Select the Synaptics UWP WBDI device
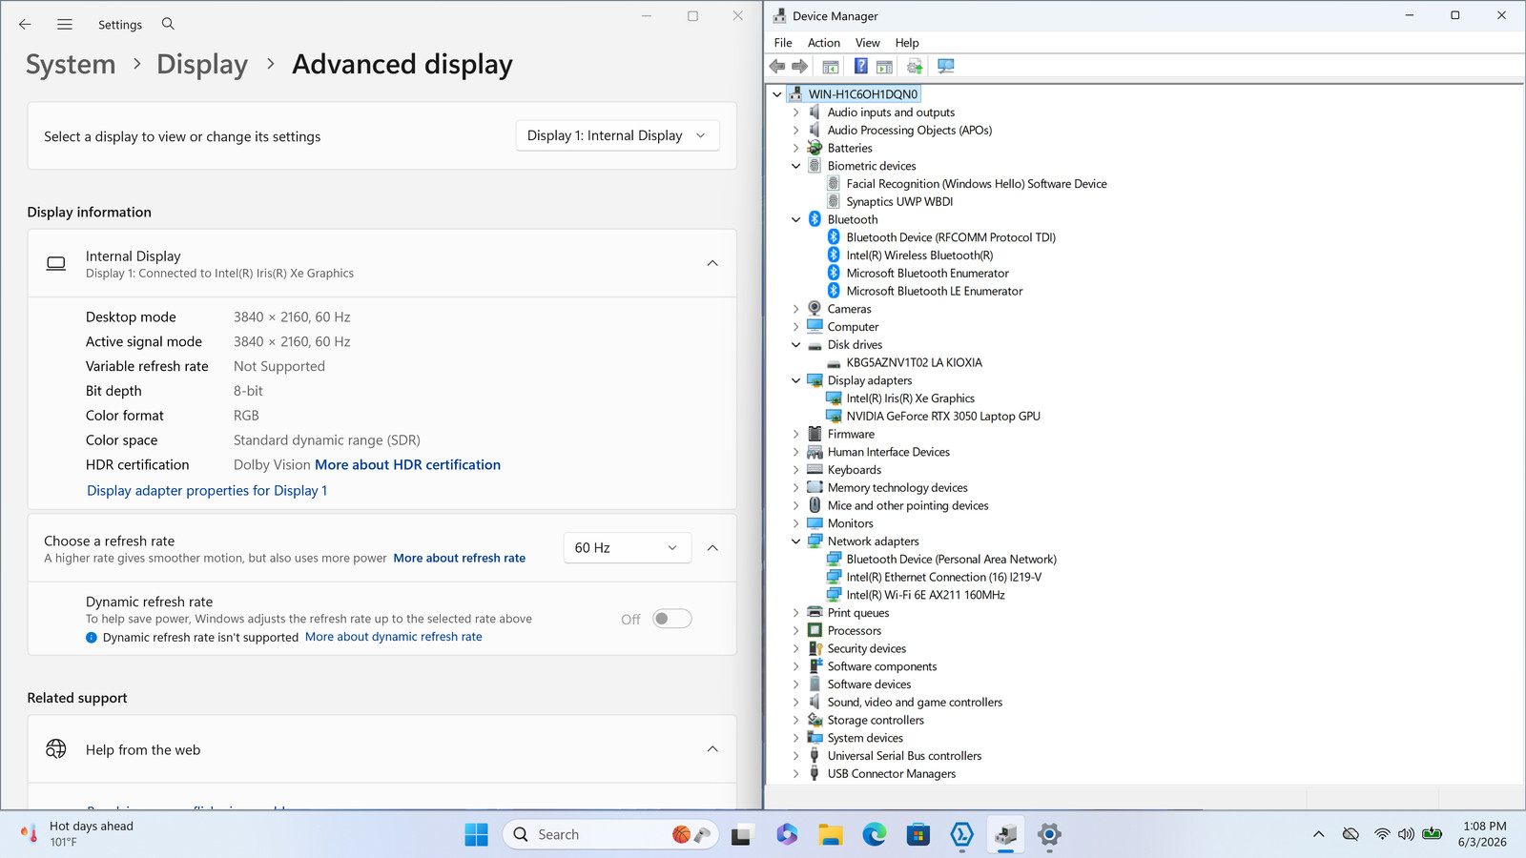The width and height of the screenshot is (1526, 858). tap(899, 202)
